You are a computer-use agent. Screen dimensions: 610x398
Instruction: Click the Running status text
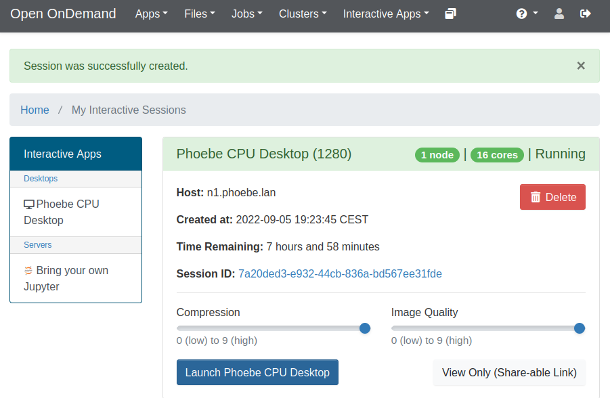(560, 154)
